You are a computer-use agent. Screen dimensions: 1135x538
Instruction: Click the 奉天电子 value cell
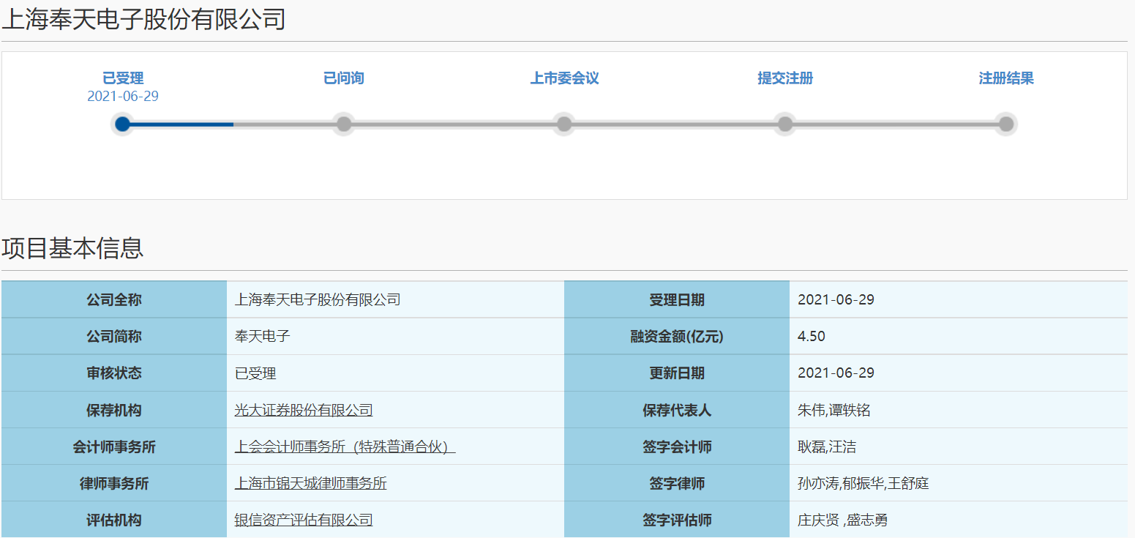(395, 337)
